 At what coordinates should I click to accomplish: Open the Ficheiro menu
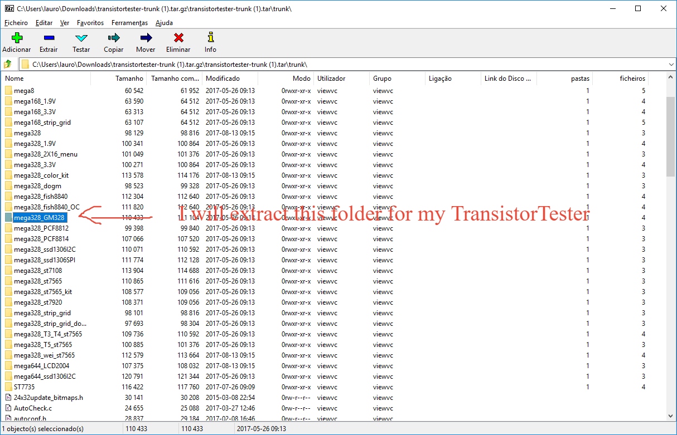coord(16,23)
